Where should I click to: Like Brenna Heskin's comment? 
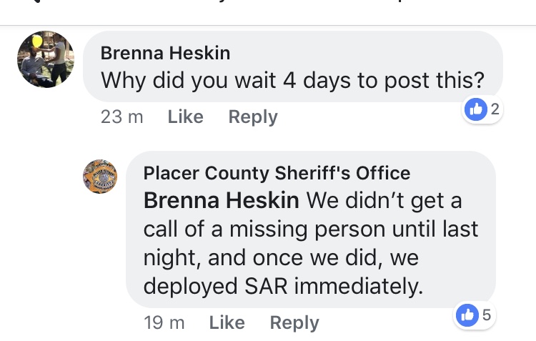(186, 117)
